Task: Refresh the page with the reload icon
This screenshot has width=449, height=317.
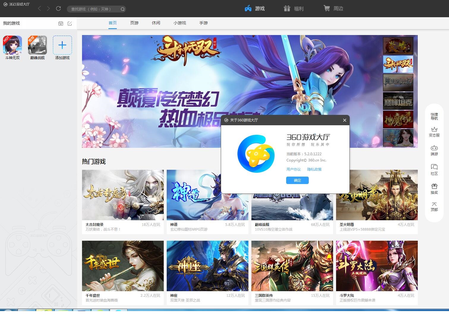Action: tap(58, 9)
